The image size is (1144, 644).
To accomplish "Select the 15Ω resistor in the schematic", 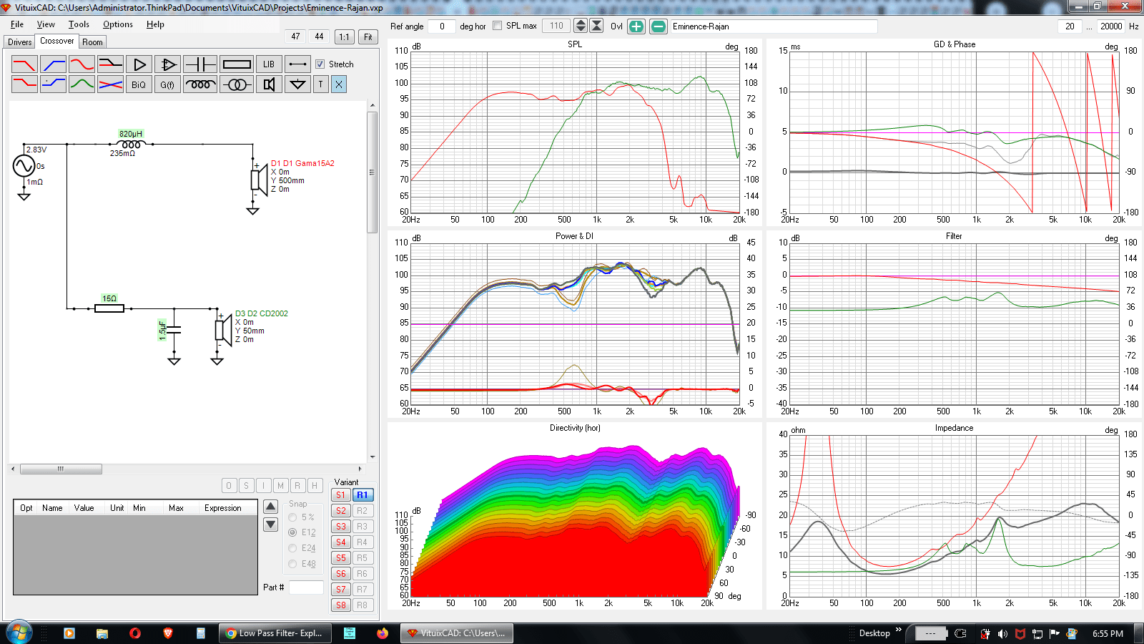I will tap(109, 308).
